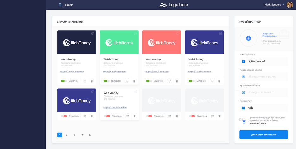Go to pagination page 3
The height and width of the screenshot is (149, 296).
tap(75, 135)
